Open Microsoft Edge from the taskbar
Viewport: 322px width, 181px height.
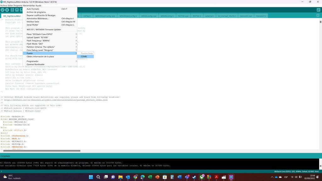(142, 177)
